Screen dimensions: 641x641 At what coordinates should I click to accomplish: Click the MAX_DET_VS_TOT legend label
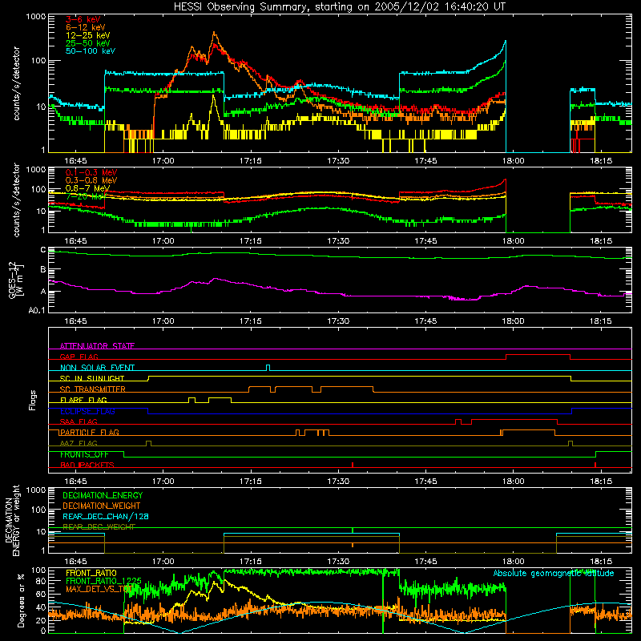tap(98, 589)
